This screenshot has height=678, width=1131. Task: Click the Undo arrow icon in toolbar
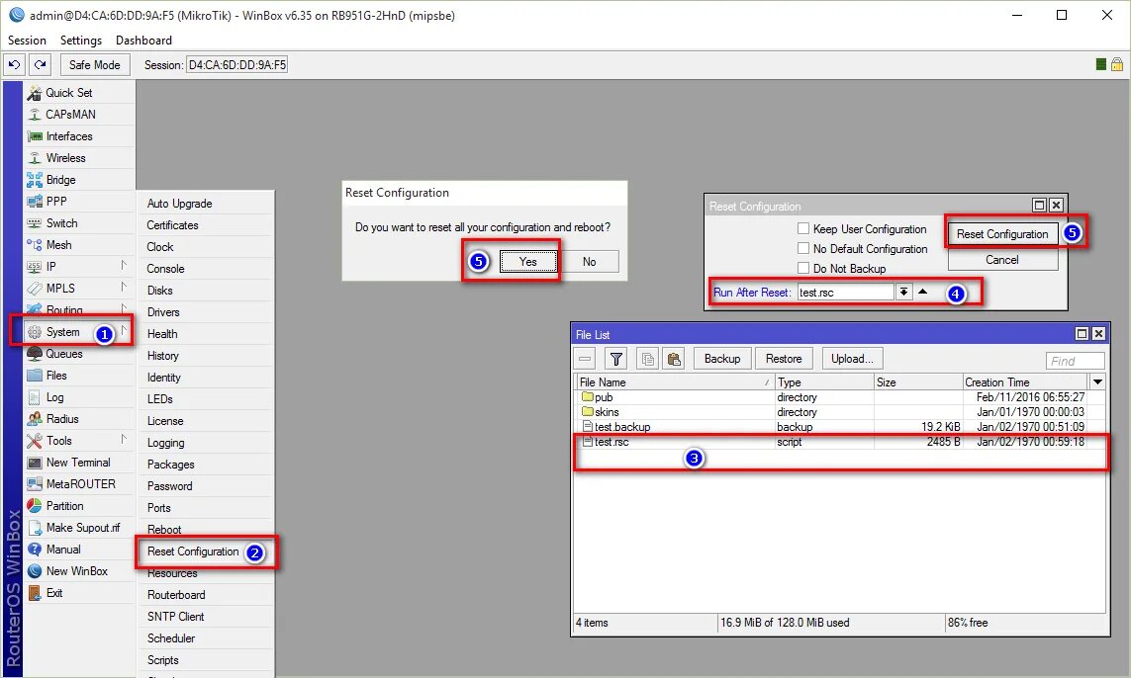[x=15, y=65]
